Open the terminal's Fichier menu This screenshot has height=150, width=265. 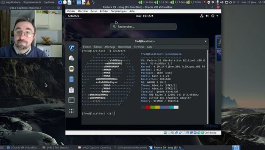tap(87, 47)
